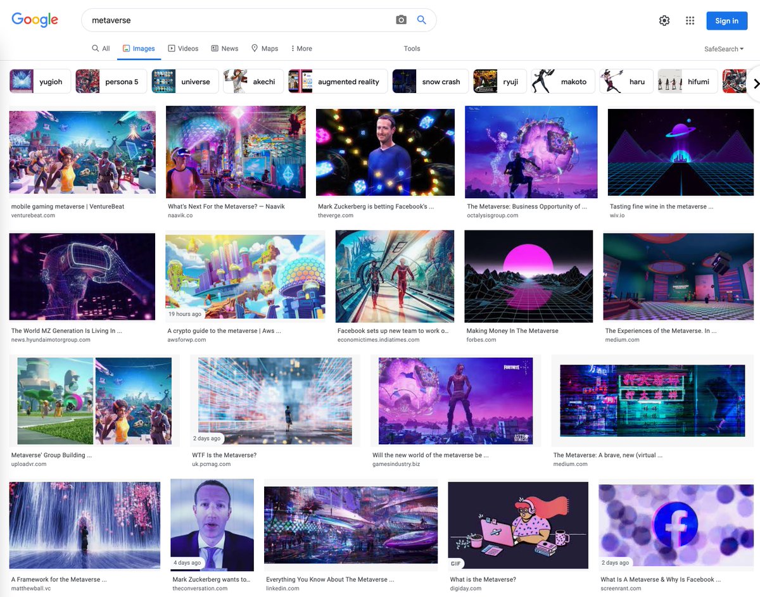
Task: Click the forbes.com source text
Action: pos(481,340)
